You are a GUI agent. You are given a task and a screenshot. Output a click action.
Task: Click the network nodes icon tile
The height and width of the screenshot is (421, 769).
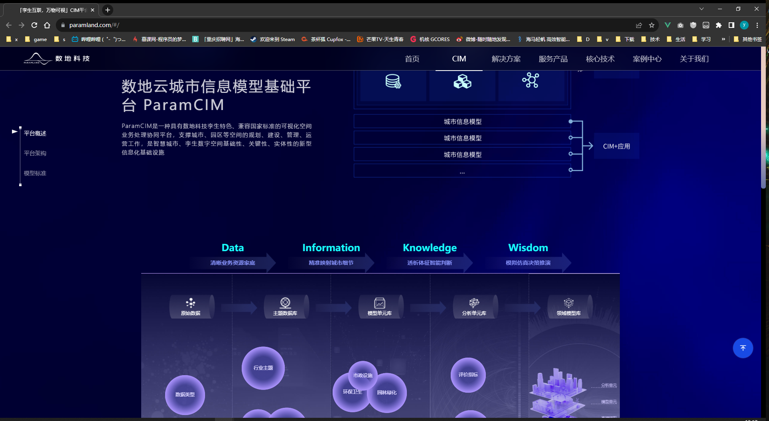click(531, 86)
